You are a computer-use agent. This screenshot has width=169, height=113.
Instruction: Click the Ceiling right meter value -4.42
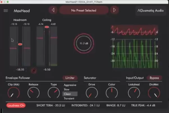(x=53, y=24)
